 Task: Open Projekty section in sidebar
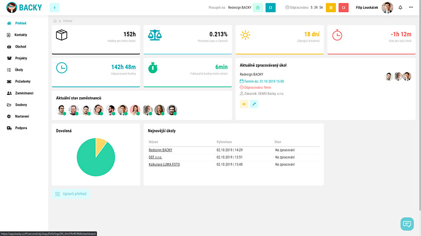click(21, 58)
